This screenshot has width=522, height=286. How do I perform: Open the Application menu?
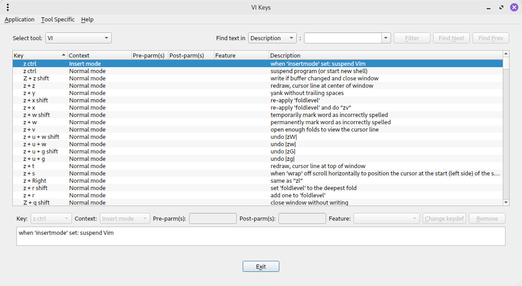[19, 19]
